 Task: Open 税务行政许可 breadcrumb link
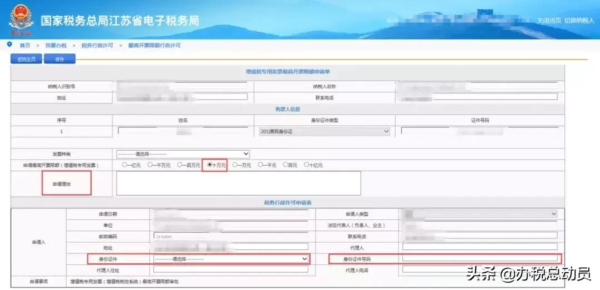click(97, 46)
